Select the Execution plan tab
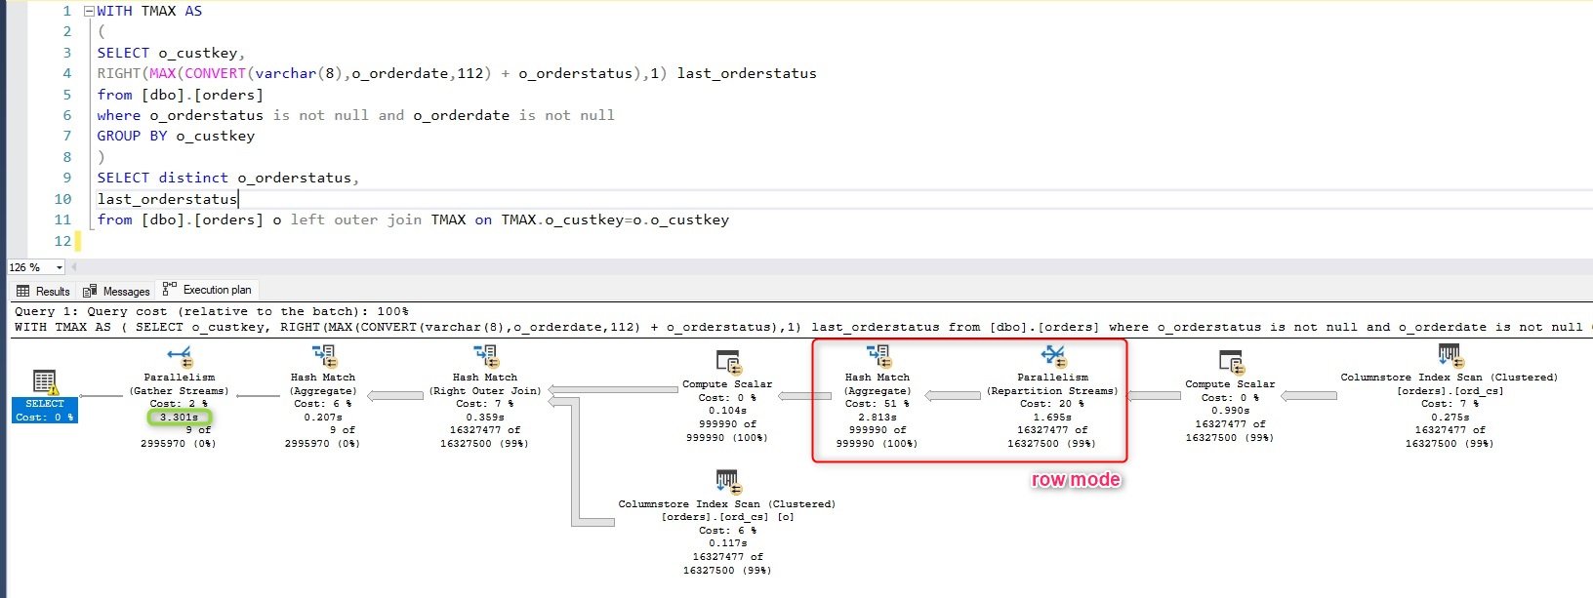The image size is (1593, 598). coord(208,290)
